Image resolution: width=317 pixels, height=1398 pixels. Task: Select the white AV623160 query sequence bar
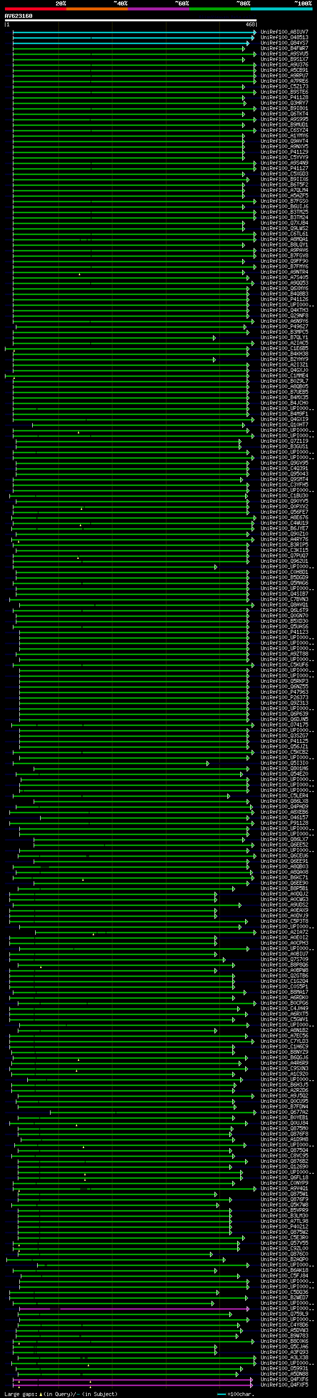pyautogui.click(x=131, y=21)
